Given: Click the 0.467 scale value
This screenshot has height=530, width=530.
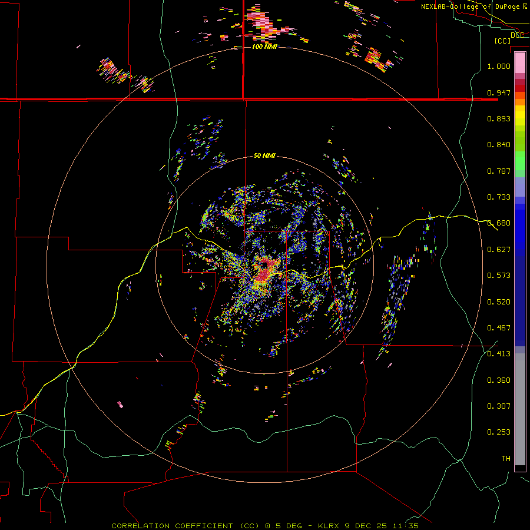Looking at the screenshot, I should pyautogui.click(x=499, y=328).
